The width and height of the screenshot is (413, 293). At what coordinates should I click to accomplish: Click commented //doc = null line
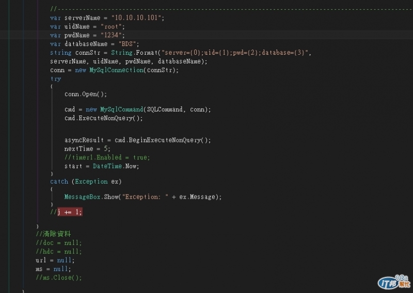pos(59,243)
